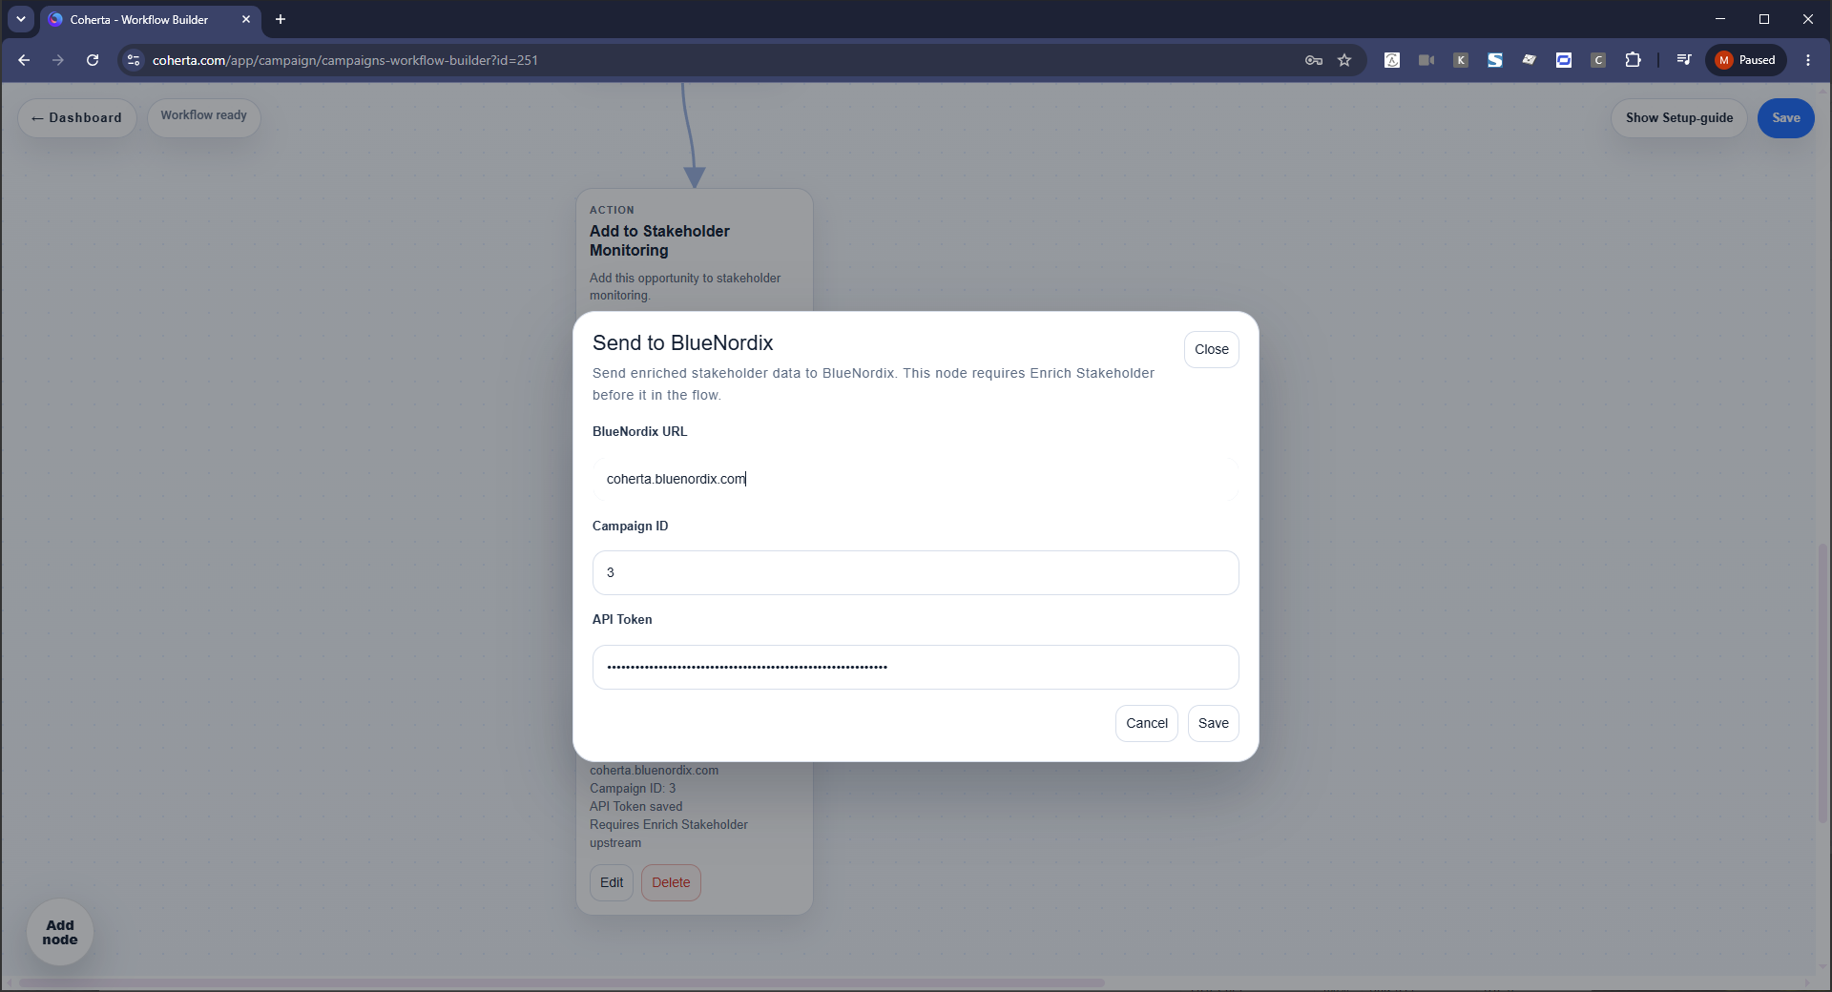Click the back navigation arrow
The height and width of the screenshot is (992, 1832).
tap(24, 60)
